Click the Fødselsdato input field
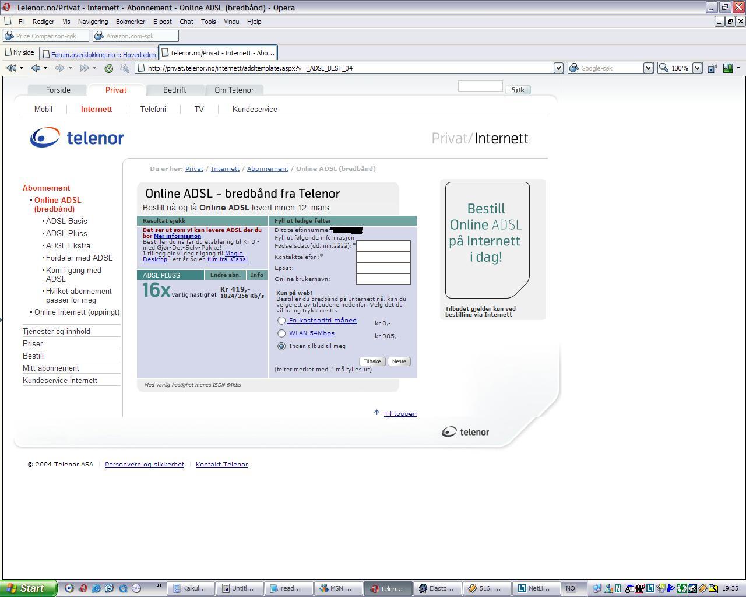The height and width of the screenshot is (597, 746). tap(383, 246)
